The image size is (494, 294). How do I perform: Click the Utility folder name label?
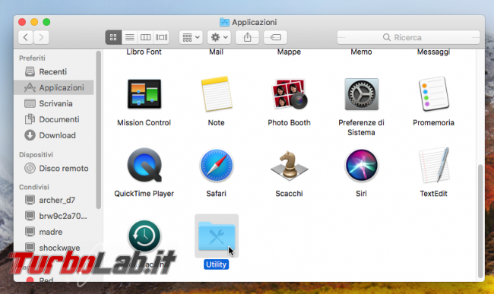217,264
